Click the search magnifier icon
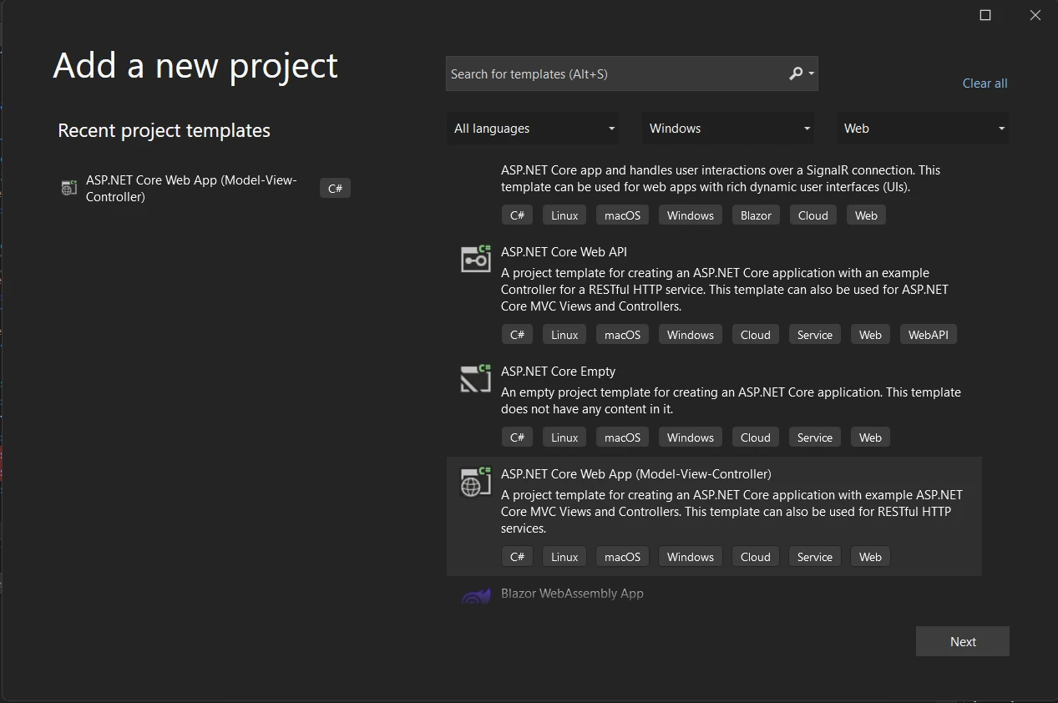This screenshot has height=703, width=1058. tap(796, 73)
